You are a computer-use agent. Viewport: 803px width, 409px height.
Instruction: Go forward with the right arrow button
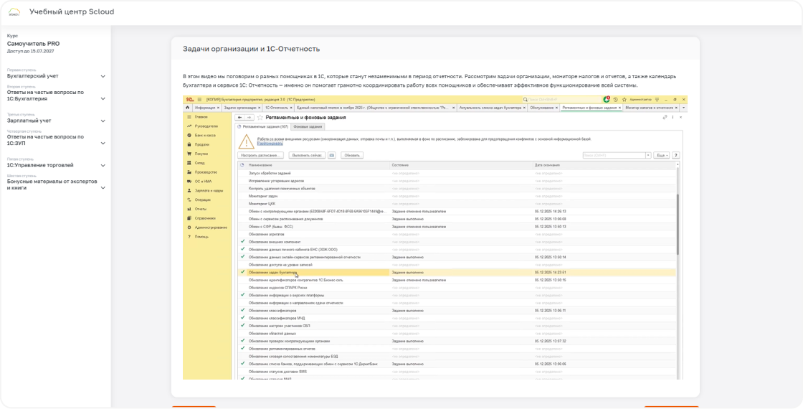click(x=249, y=118)
